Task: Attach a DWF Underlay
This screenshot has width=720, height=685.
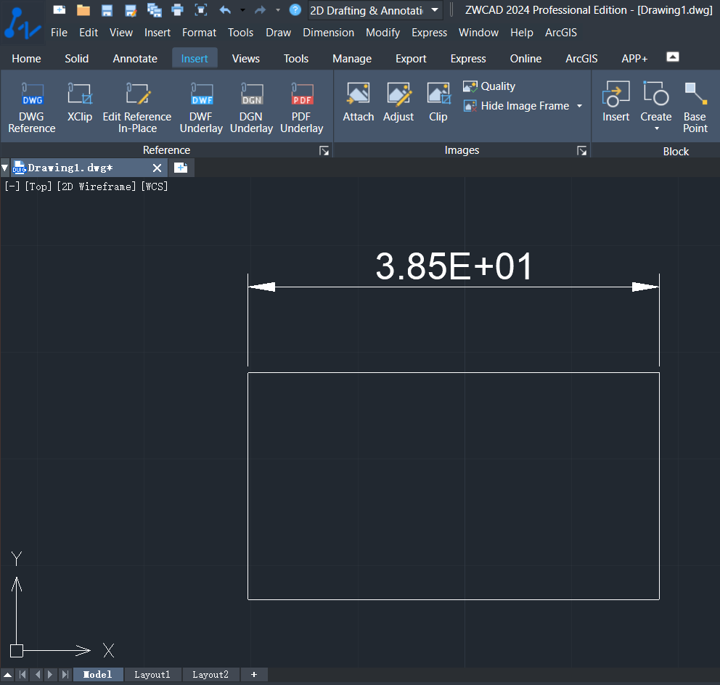Action: tap(201, 108)
